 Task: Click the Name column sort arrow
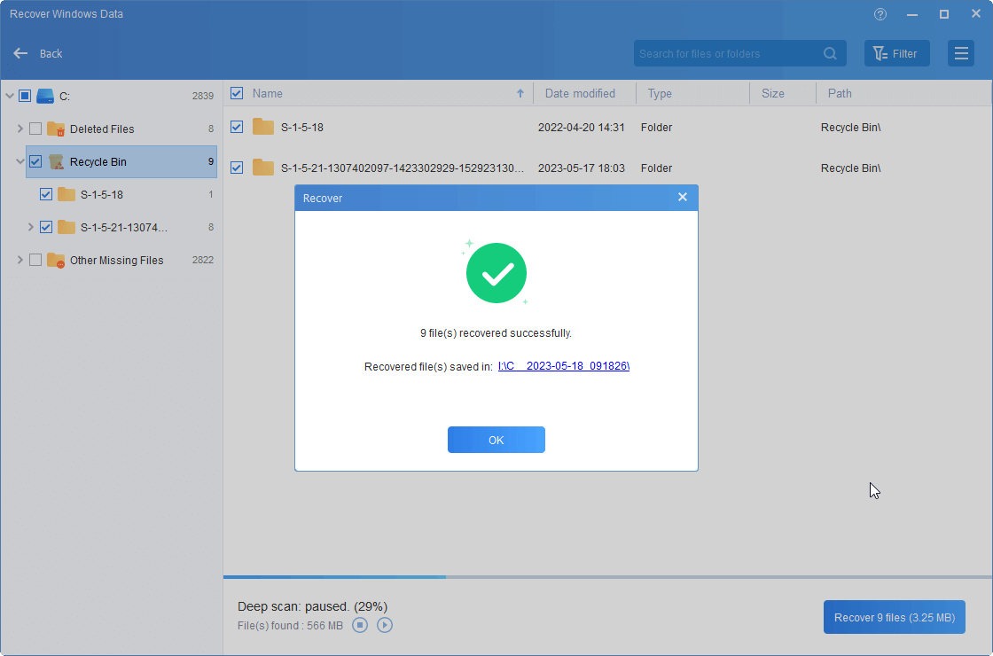520,93
